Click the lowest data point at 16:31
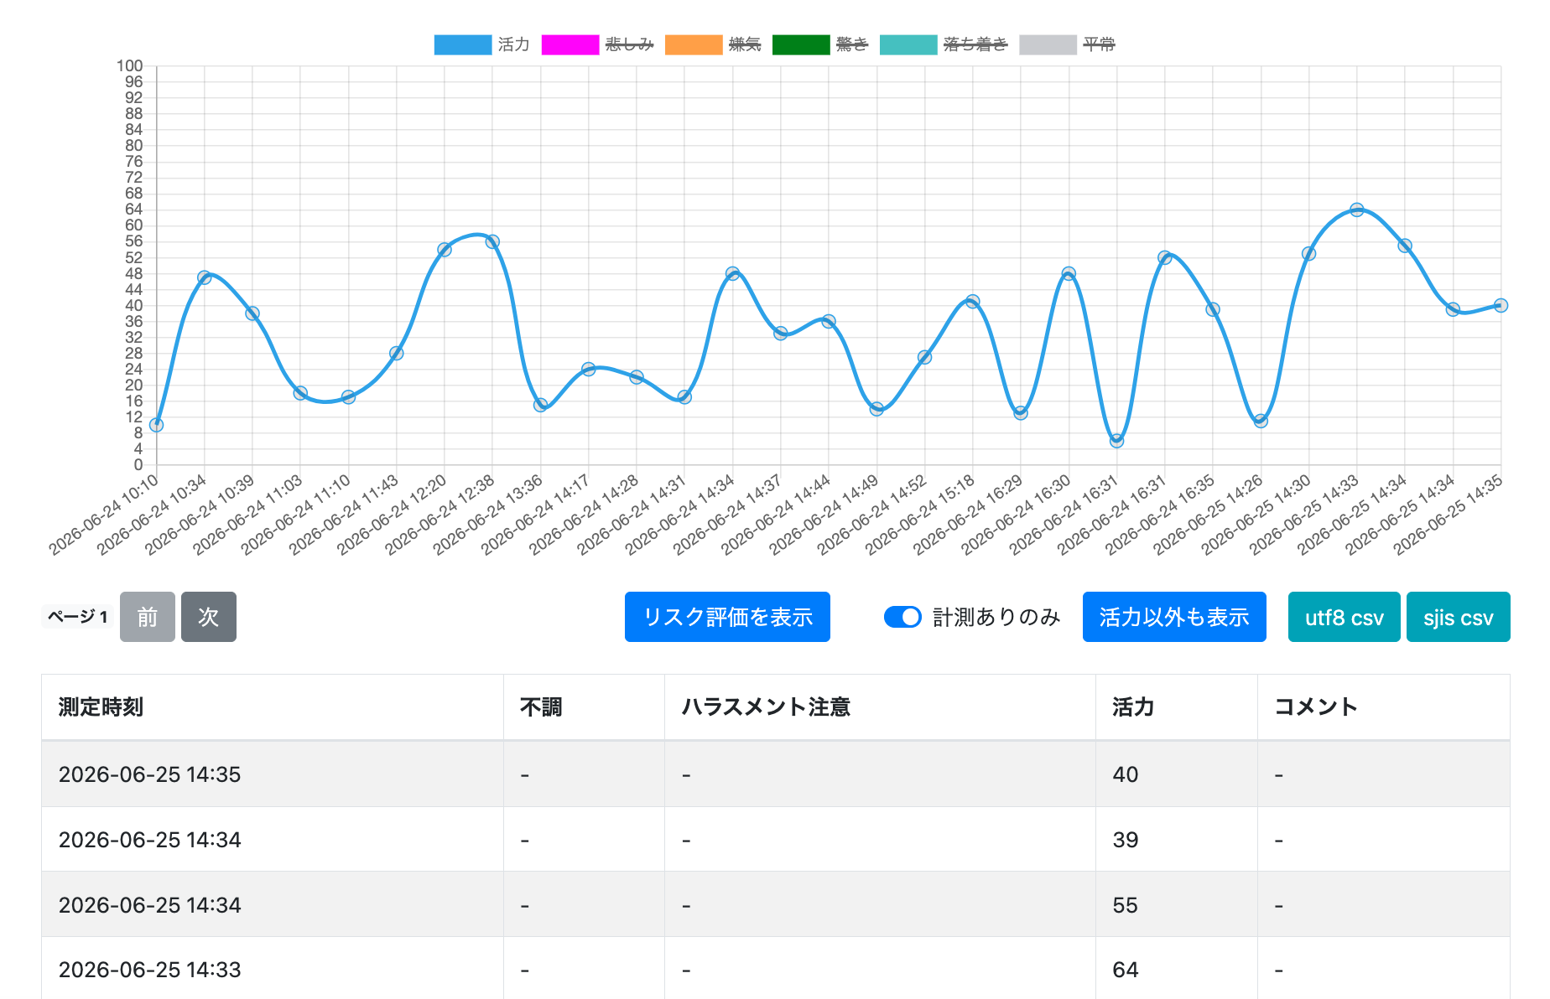The width and height of the screenshot is (1550, 999). [x=1116, y=441]
